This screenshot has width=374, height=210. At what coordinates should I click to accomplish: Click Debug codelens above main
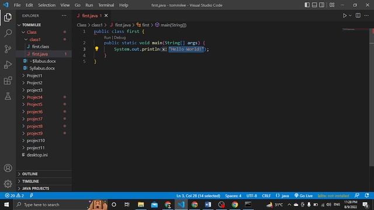tap(120, 37)
